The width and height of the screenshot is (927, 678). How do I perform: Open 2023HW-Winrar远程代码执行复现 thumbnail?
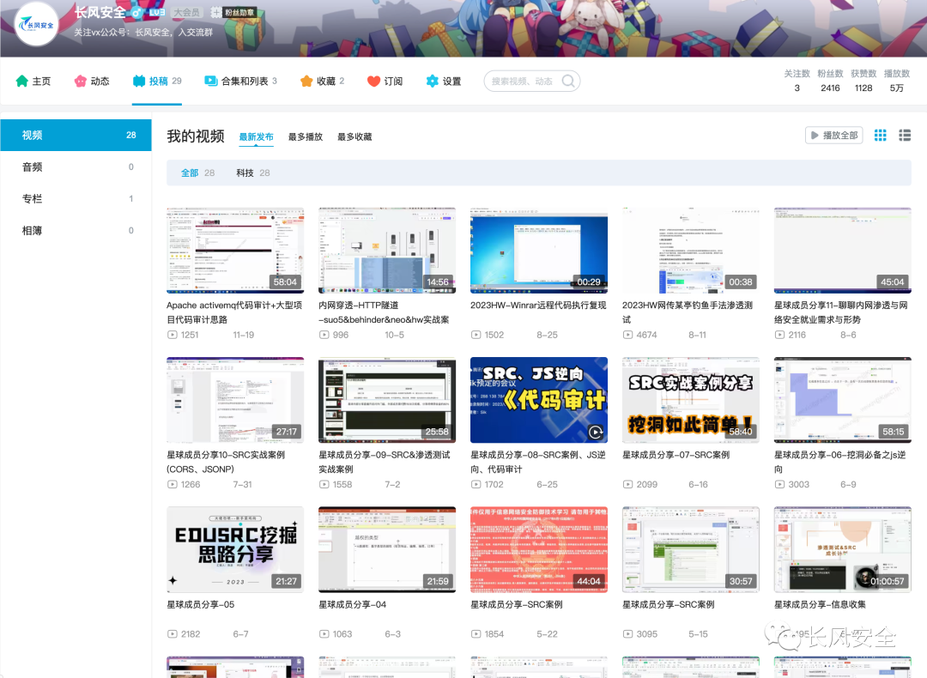(x=539, y=250)
